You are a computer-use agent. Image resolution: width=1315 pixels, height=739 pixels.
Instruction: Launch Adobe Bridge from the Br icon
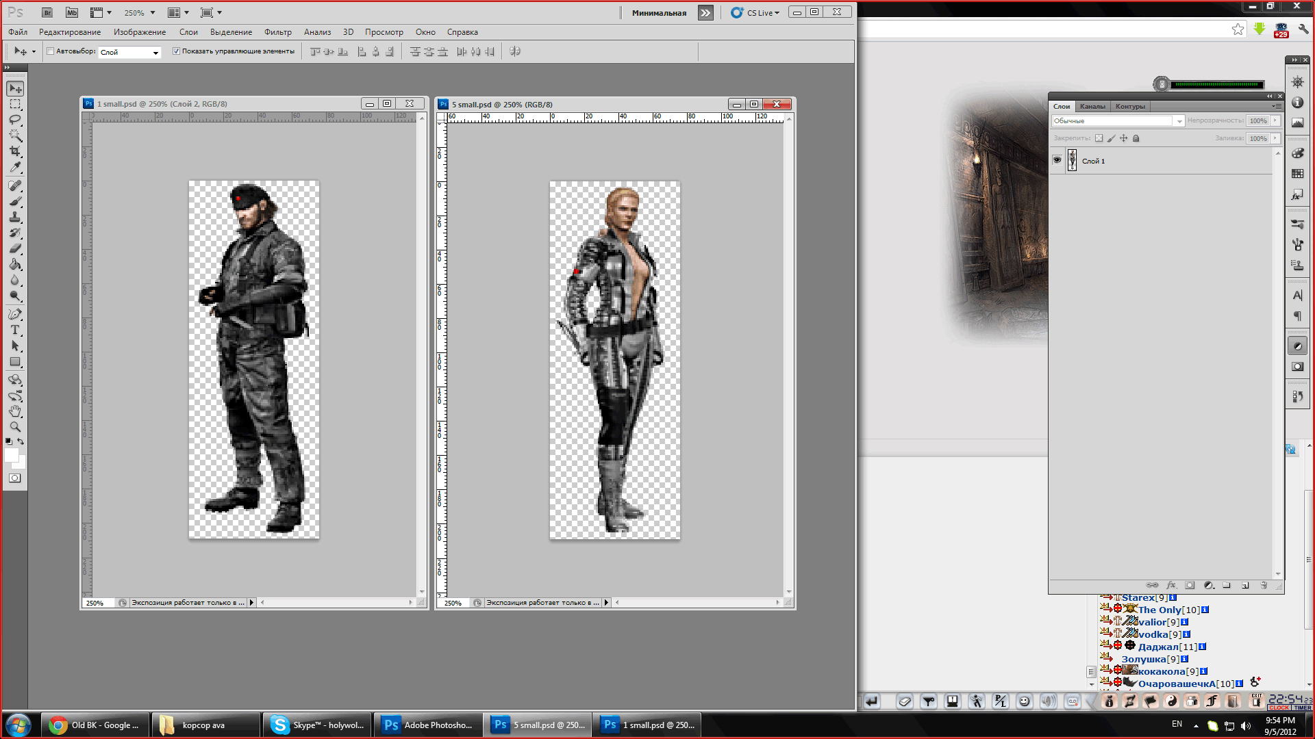point(47,12)
